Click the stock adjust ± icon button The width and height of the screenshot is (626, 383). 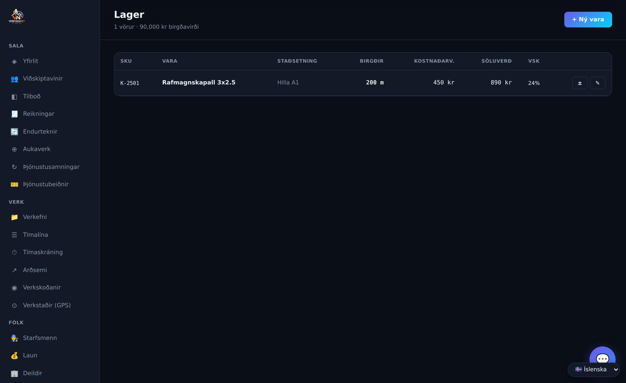tap(580, 83)
